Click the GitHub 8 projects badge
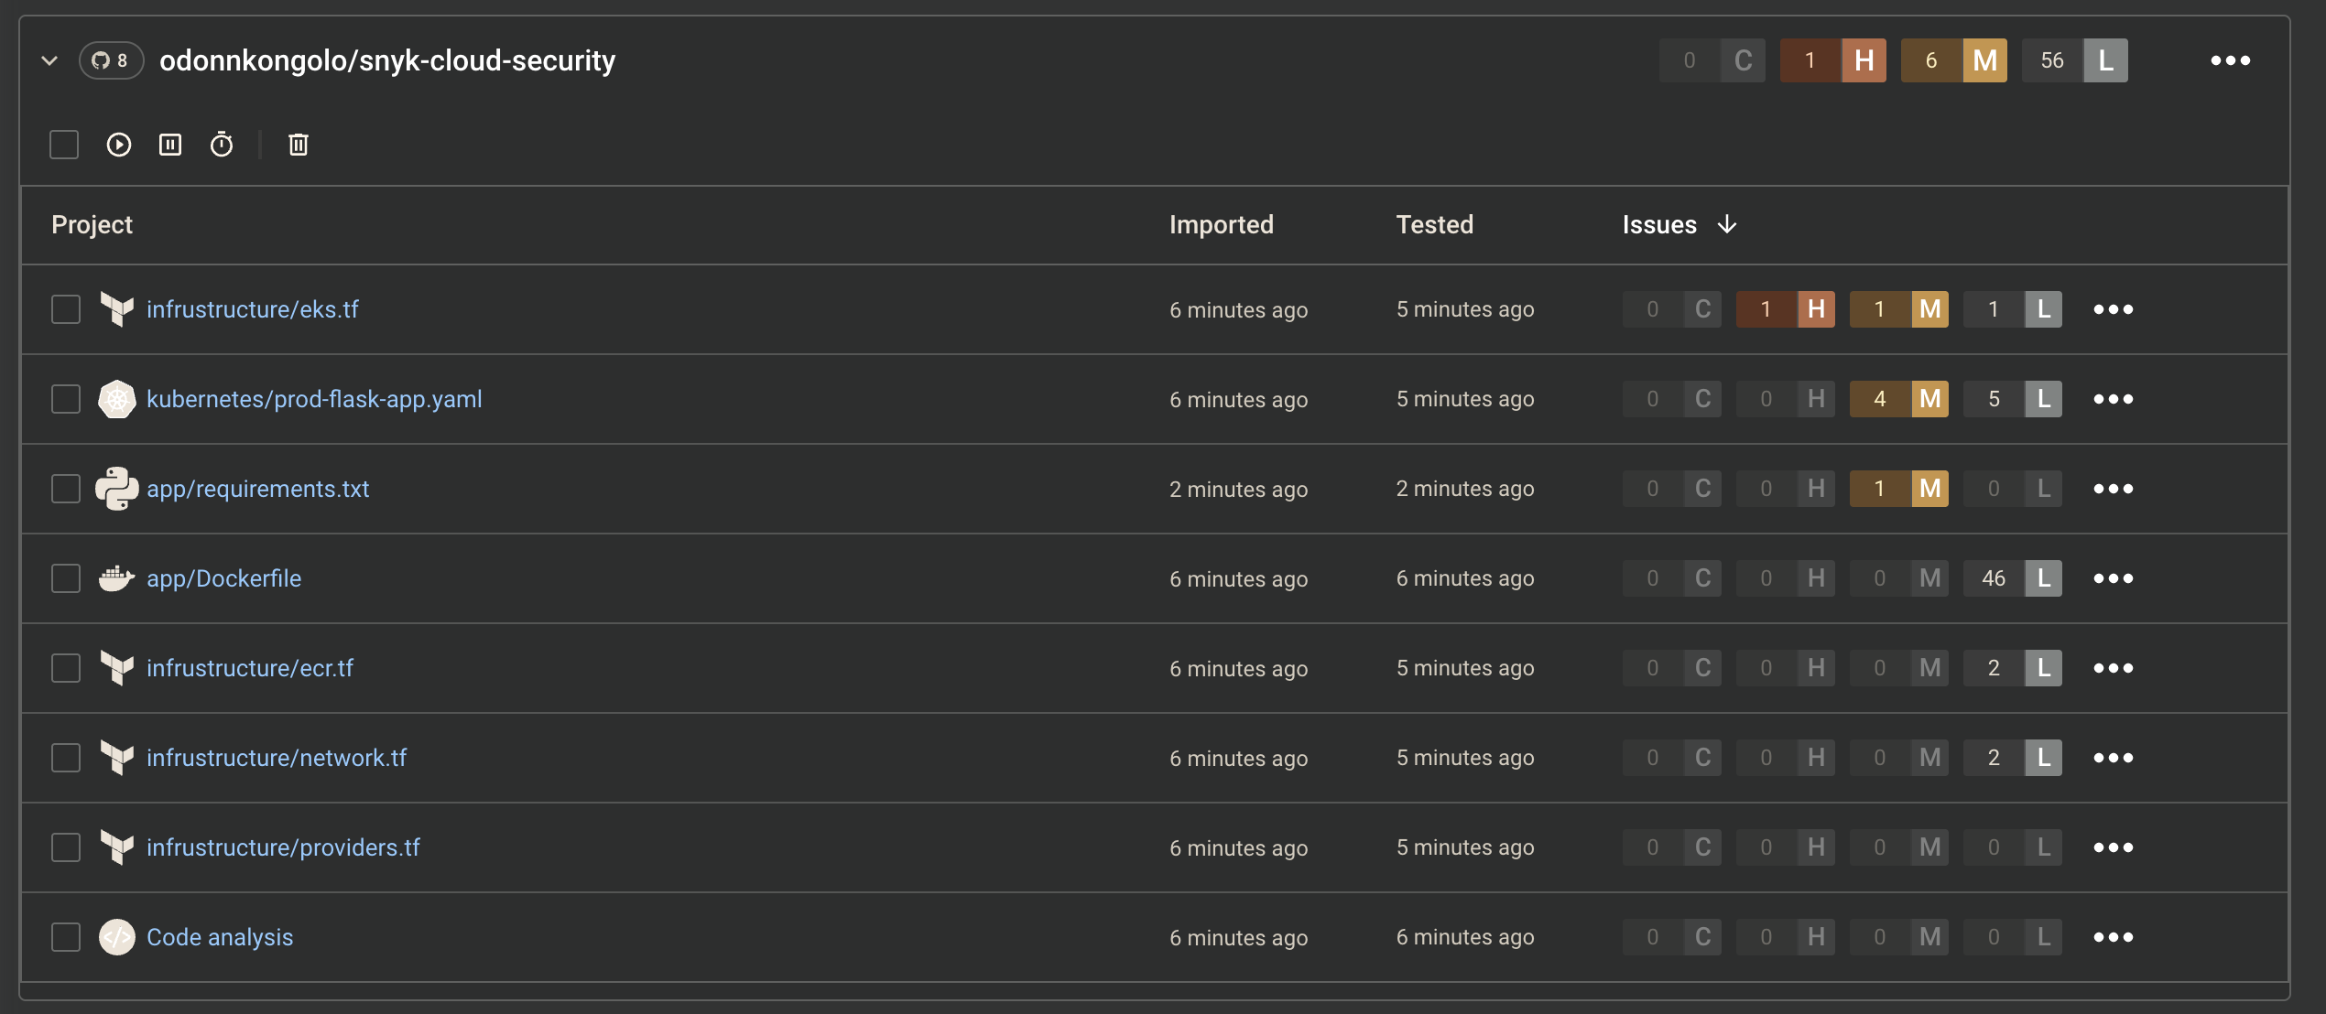This screenshot has width=2326, height=1014. tap(111, 60)
